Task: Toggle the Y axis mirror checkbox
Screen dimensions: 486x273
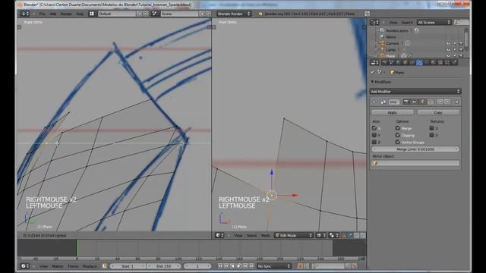Action: tap(374, 135)
